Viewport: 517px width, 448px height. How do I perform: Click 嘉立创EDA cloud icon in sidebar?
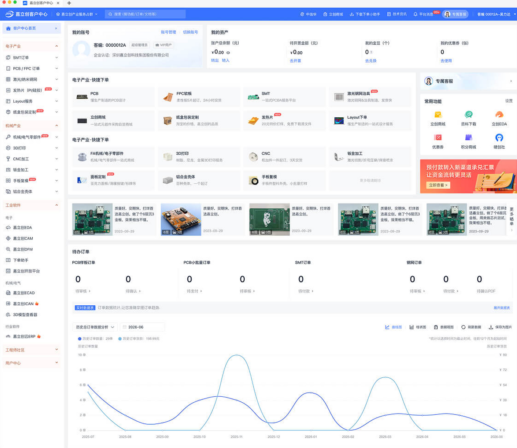pyautogui.click(x=8, y=228)
